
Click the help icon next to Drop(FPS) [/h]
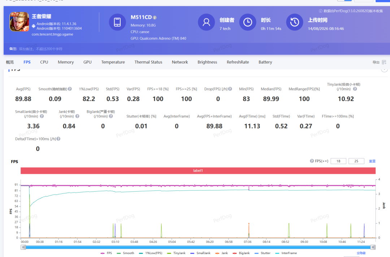230,89
